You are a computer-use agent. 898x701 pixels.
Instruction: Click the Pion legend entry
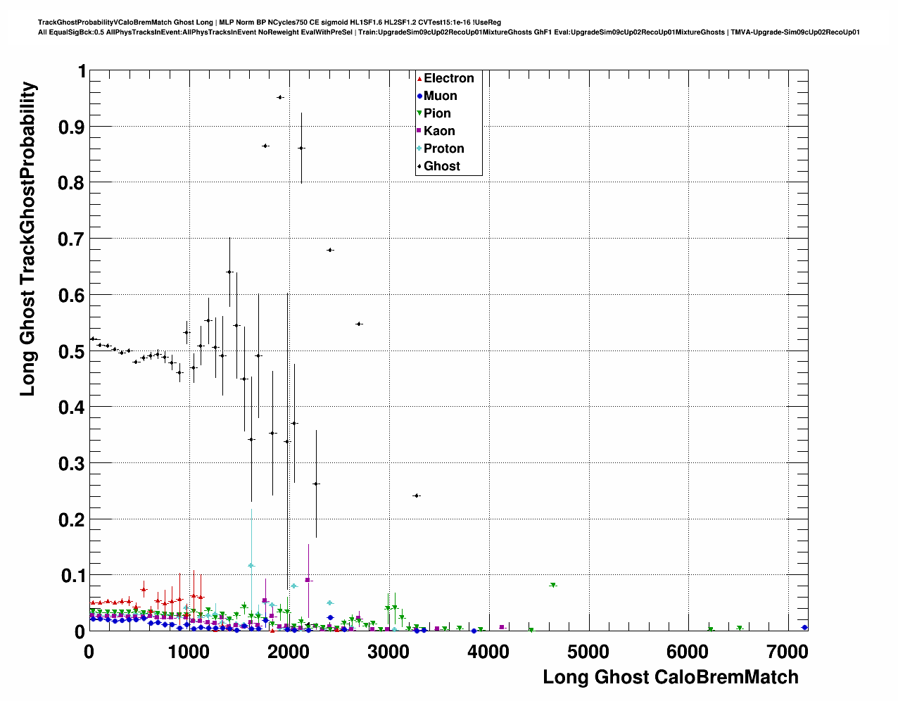(x=434, y=113)
